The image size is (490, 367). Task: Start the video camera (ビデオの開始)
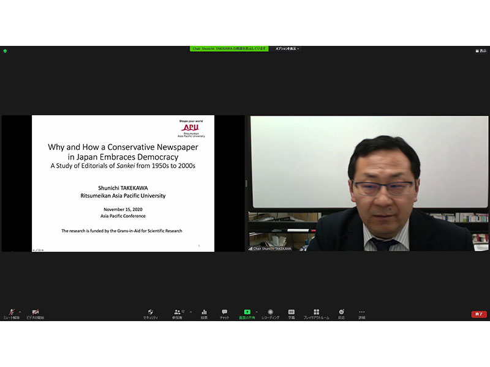[35, 313]
